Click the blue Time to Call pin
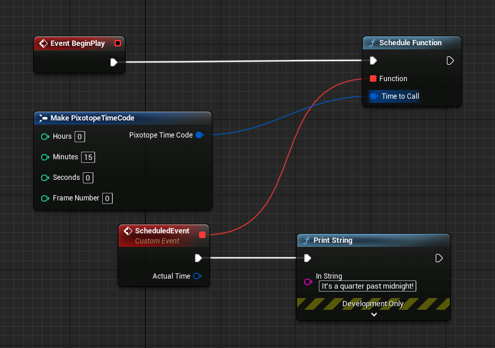 coord(373,96)
